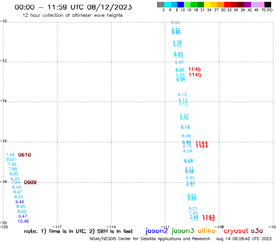Click the wave height value '6.08'
The image size is (276, 242).
[x=186, y=136]
